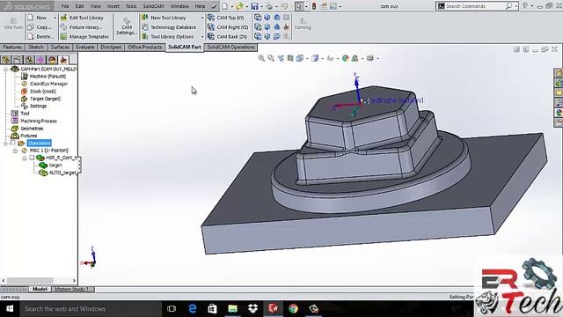This screenshot has height=317, width=563.
Task: Click the Rebuild traffic light icon
Action: point(314,6)
